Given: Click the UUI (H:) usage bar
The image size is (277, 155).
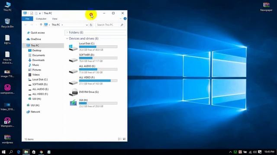Looking at the screenshot, I should pyautogui.click(x=98, y=103).
